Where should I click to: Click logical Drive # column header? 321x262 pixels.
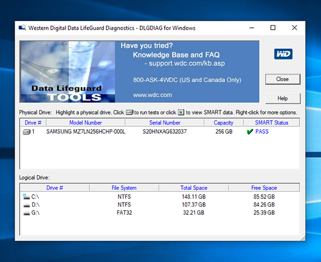pos(55,187)
